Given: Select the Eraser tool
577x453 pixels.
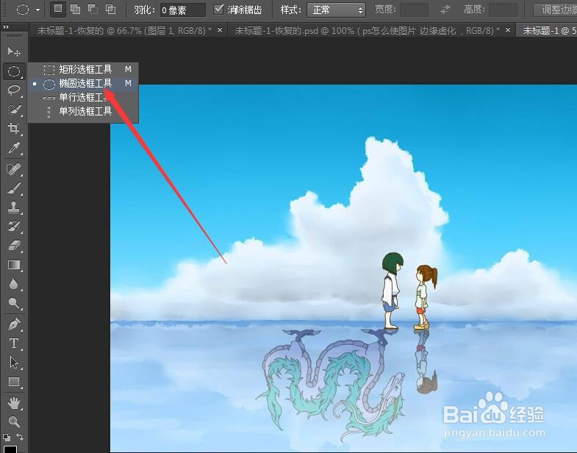Looking at the screenshot, I should [14, 246].
